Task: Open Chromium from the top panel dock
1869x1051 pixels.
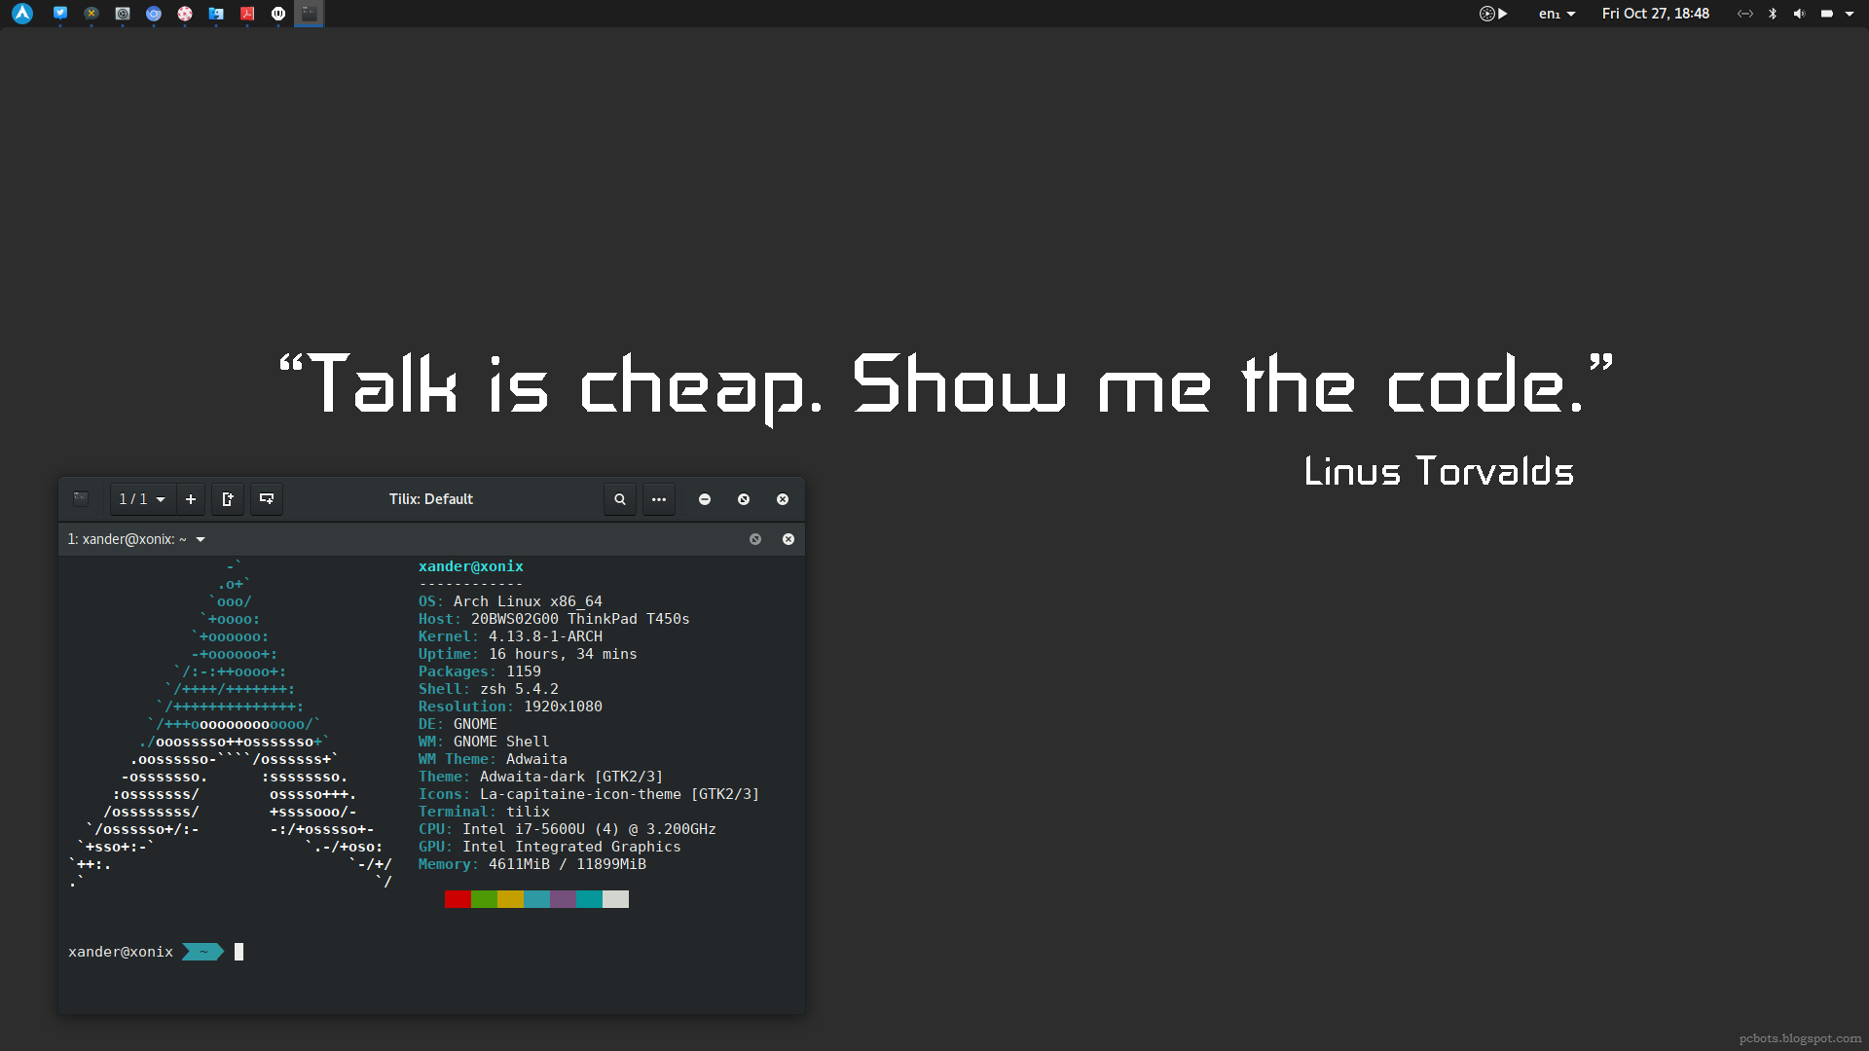Action: pyautogui.click(x=154, y=14)
